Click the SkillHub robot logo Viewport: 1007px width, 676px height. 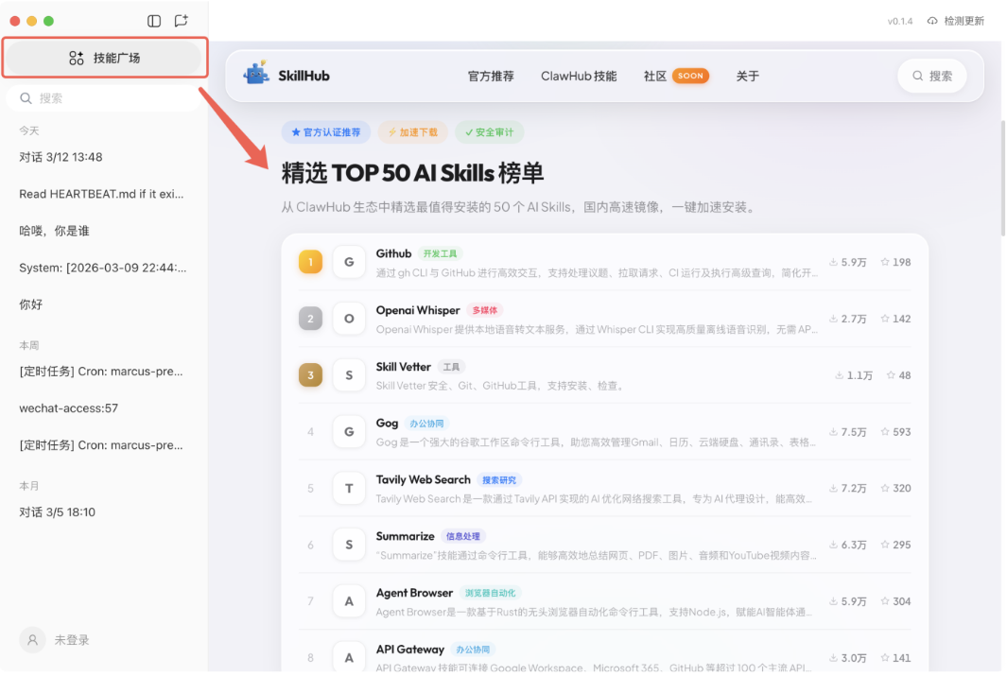256,75
